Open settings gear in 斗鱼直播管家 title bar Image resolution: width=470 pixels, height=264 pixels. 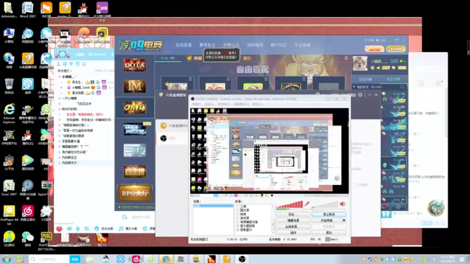pyautogui.click(x=360, y=94)
